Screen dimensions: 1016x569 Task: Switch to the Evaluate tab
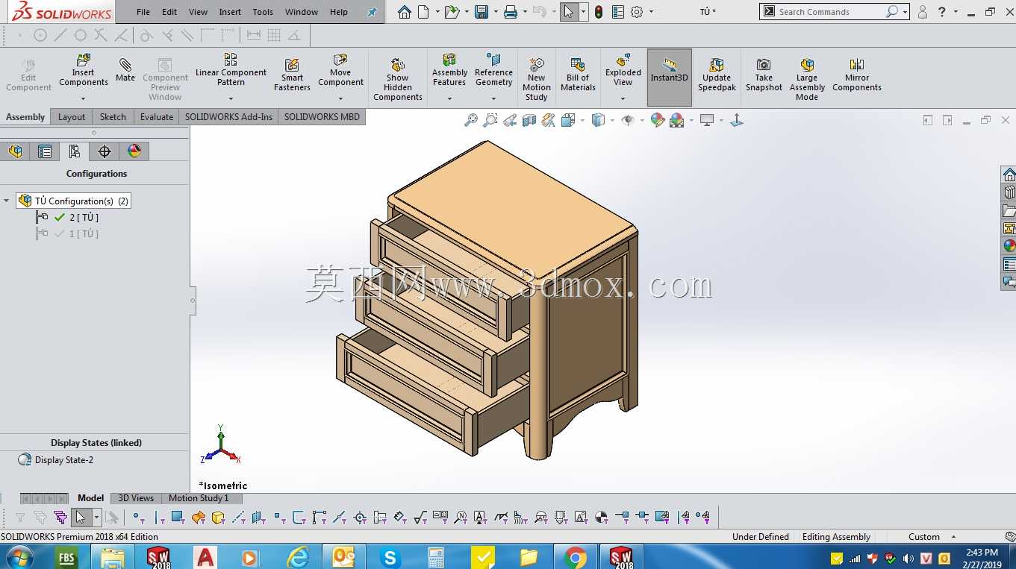coord(157,117)
